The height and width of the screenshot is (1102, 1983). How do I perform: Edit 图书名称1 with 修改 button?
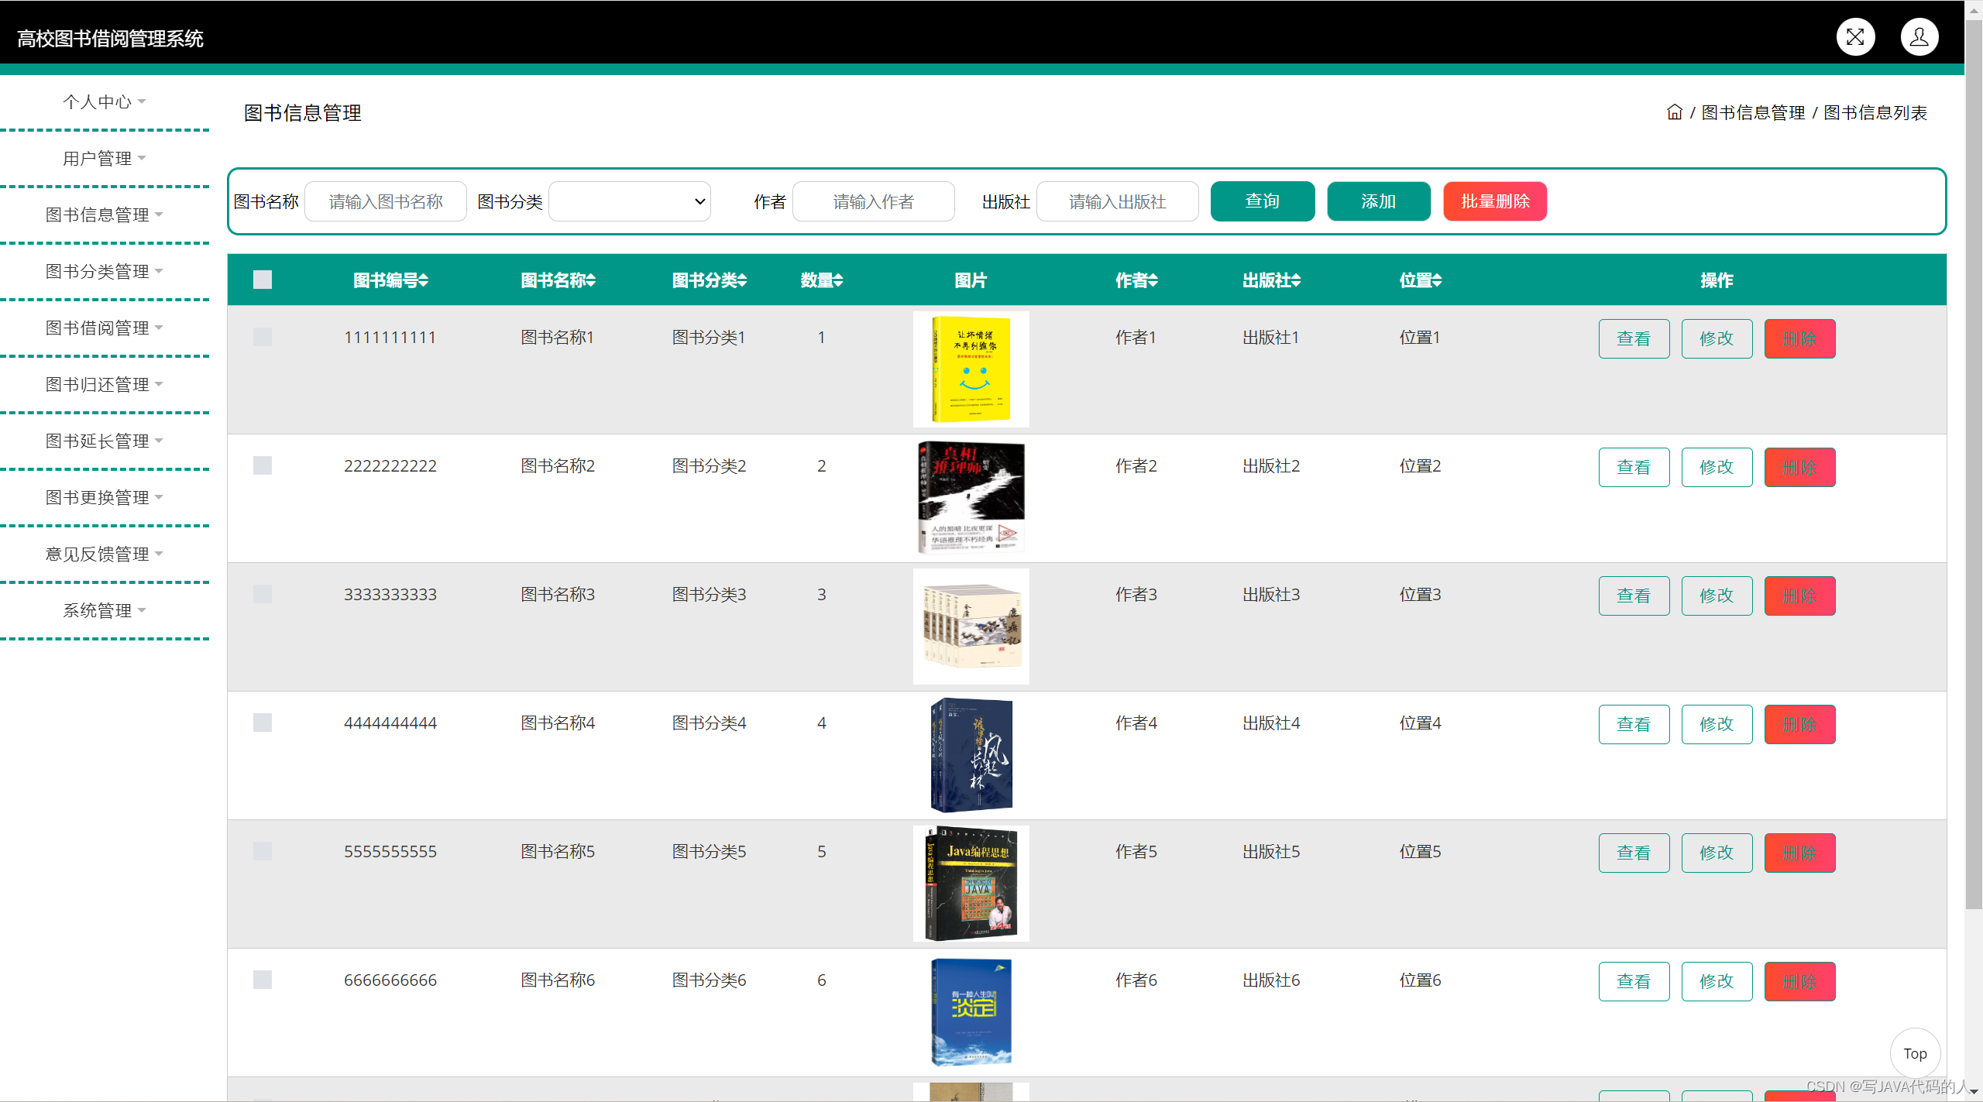click(x=1717, y=338)
